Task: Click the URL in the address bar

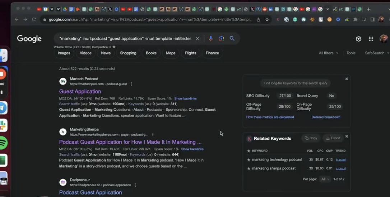Action: click(150, 20)
